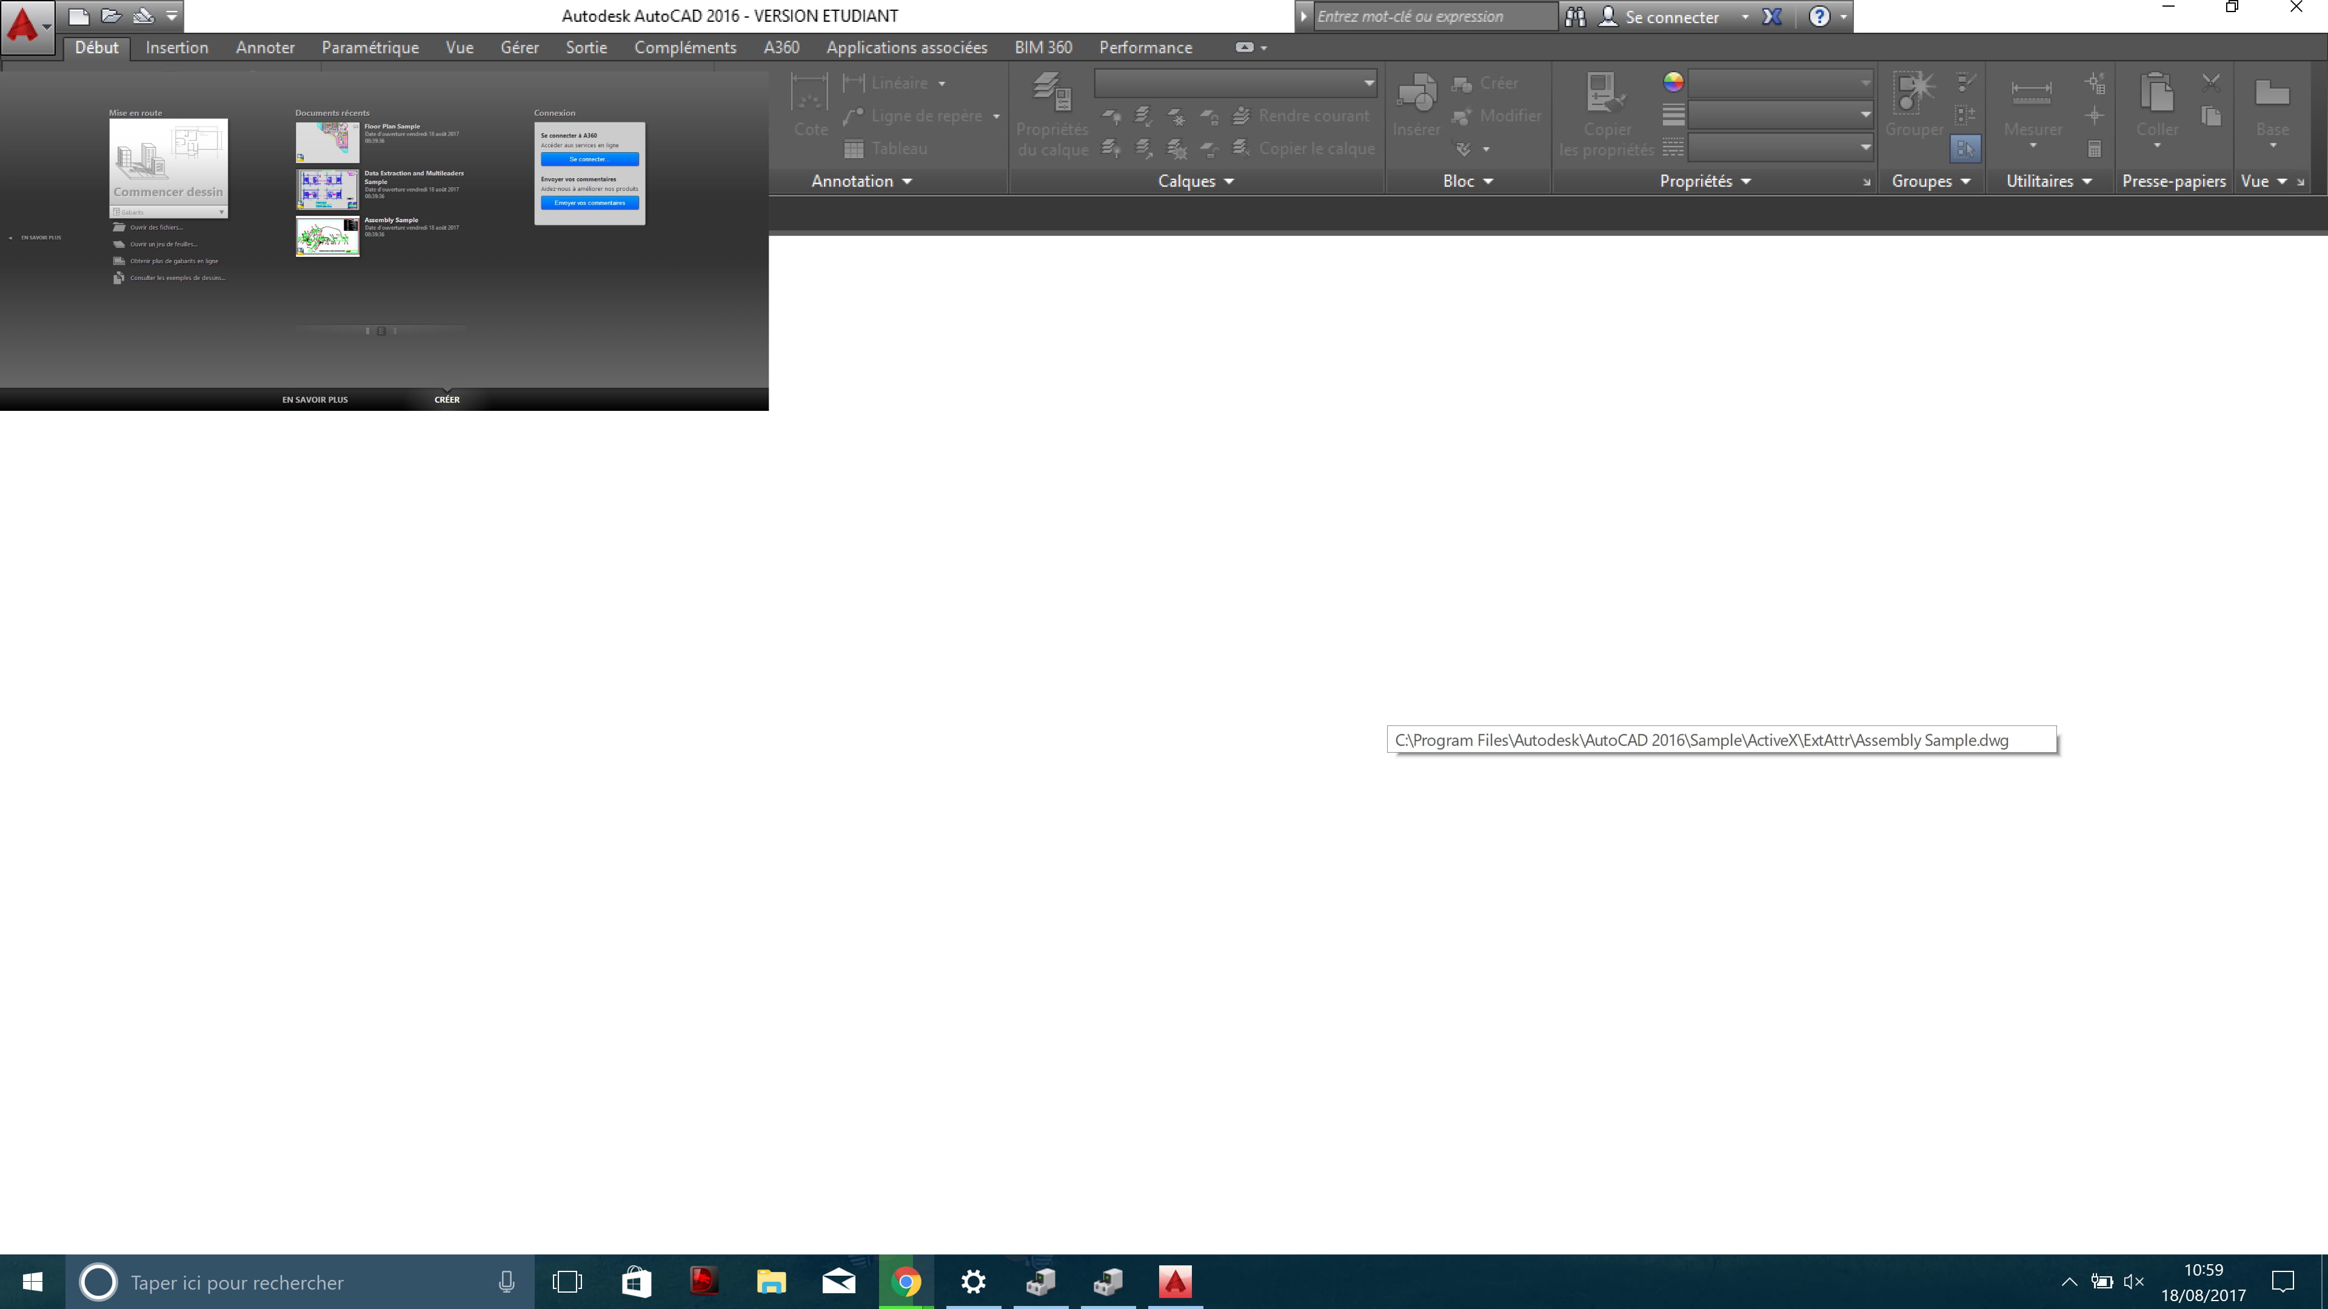Viewport: 2328px width, 1309px height.
Task: Expand the quick-access toolbar customize arrow
Action: pyautogui.click(x=171, y=15)
